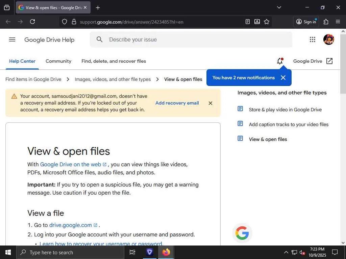
Task: Go forward one page
Action: 20,22
